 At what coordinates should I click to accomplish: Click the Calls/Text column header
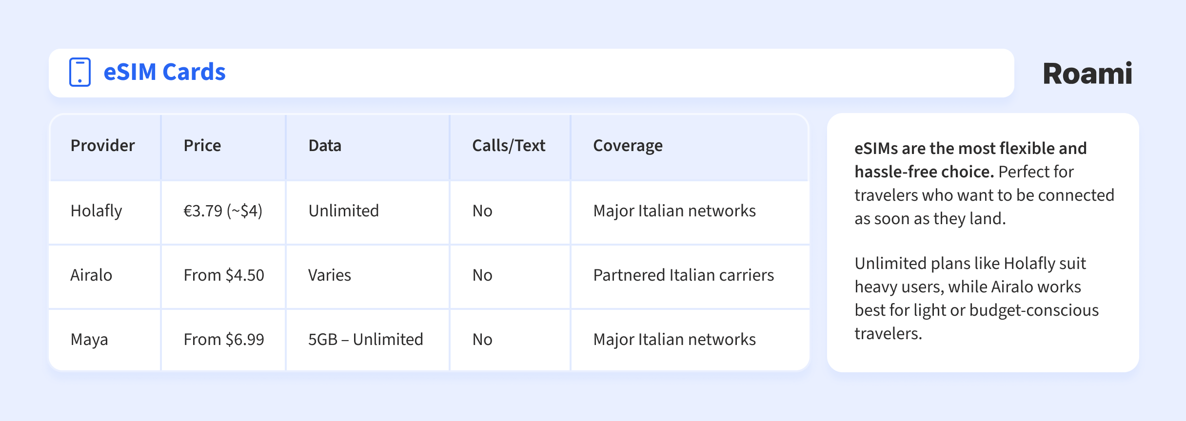point(509,146)
